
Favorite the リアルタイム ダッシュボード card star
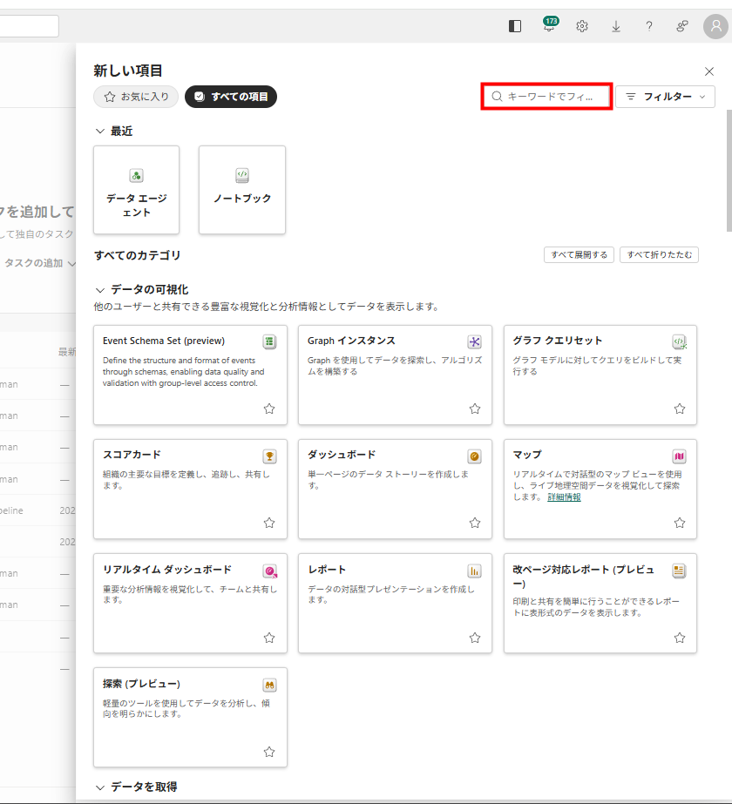(269, 638)
